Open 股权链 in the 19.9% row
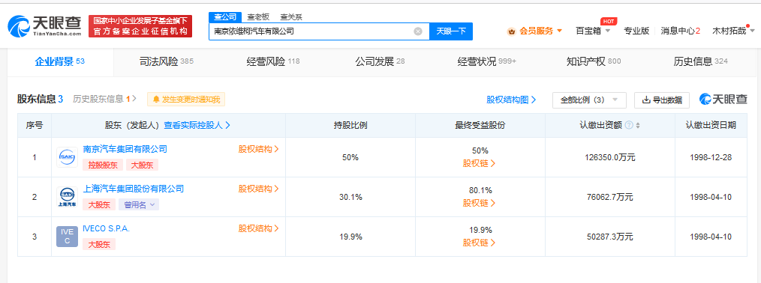Viewport: 761px width, 283px height. (x=479, y=243)
